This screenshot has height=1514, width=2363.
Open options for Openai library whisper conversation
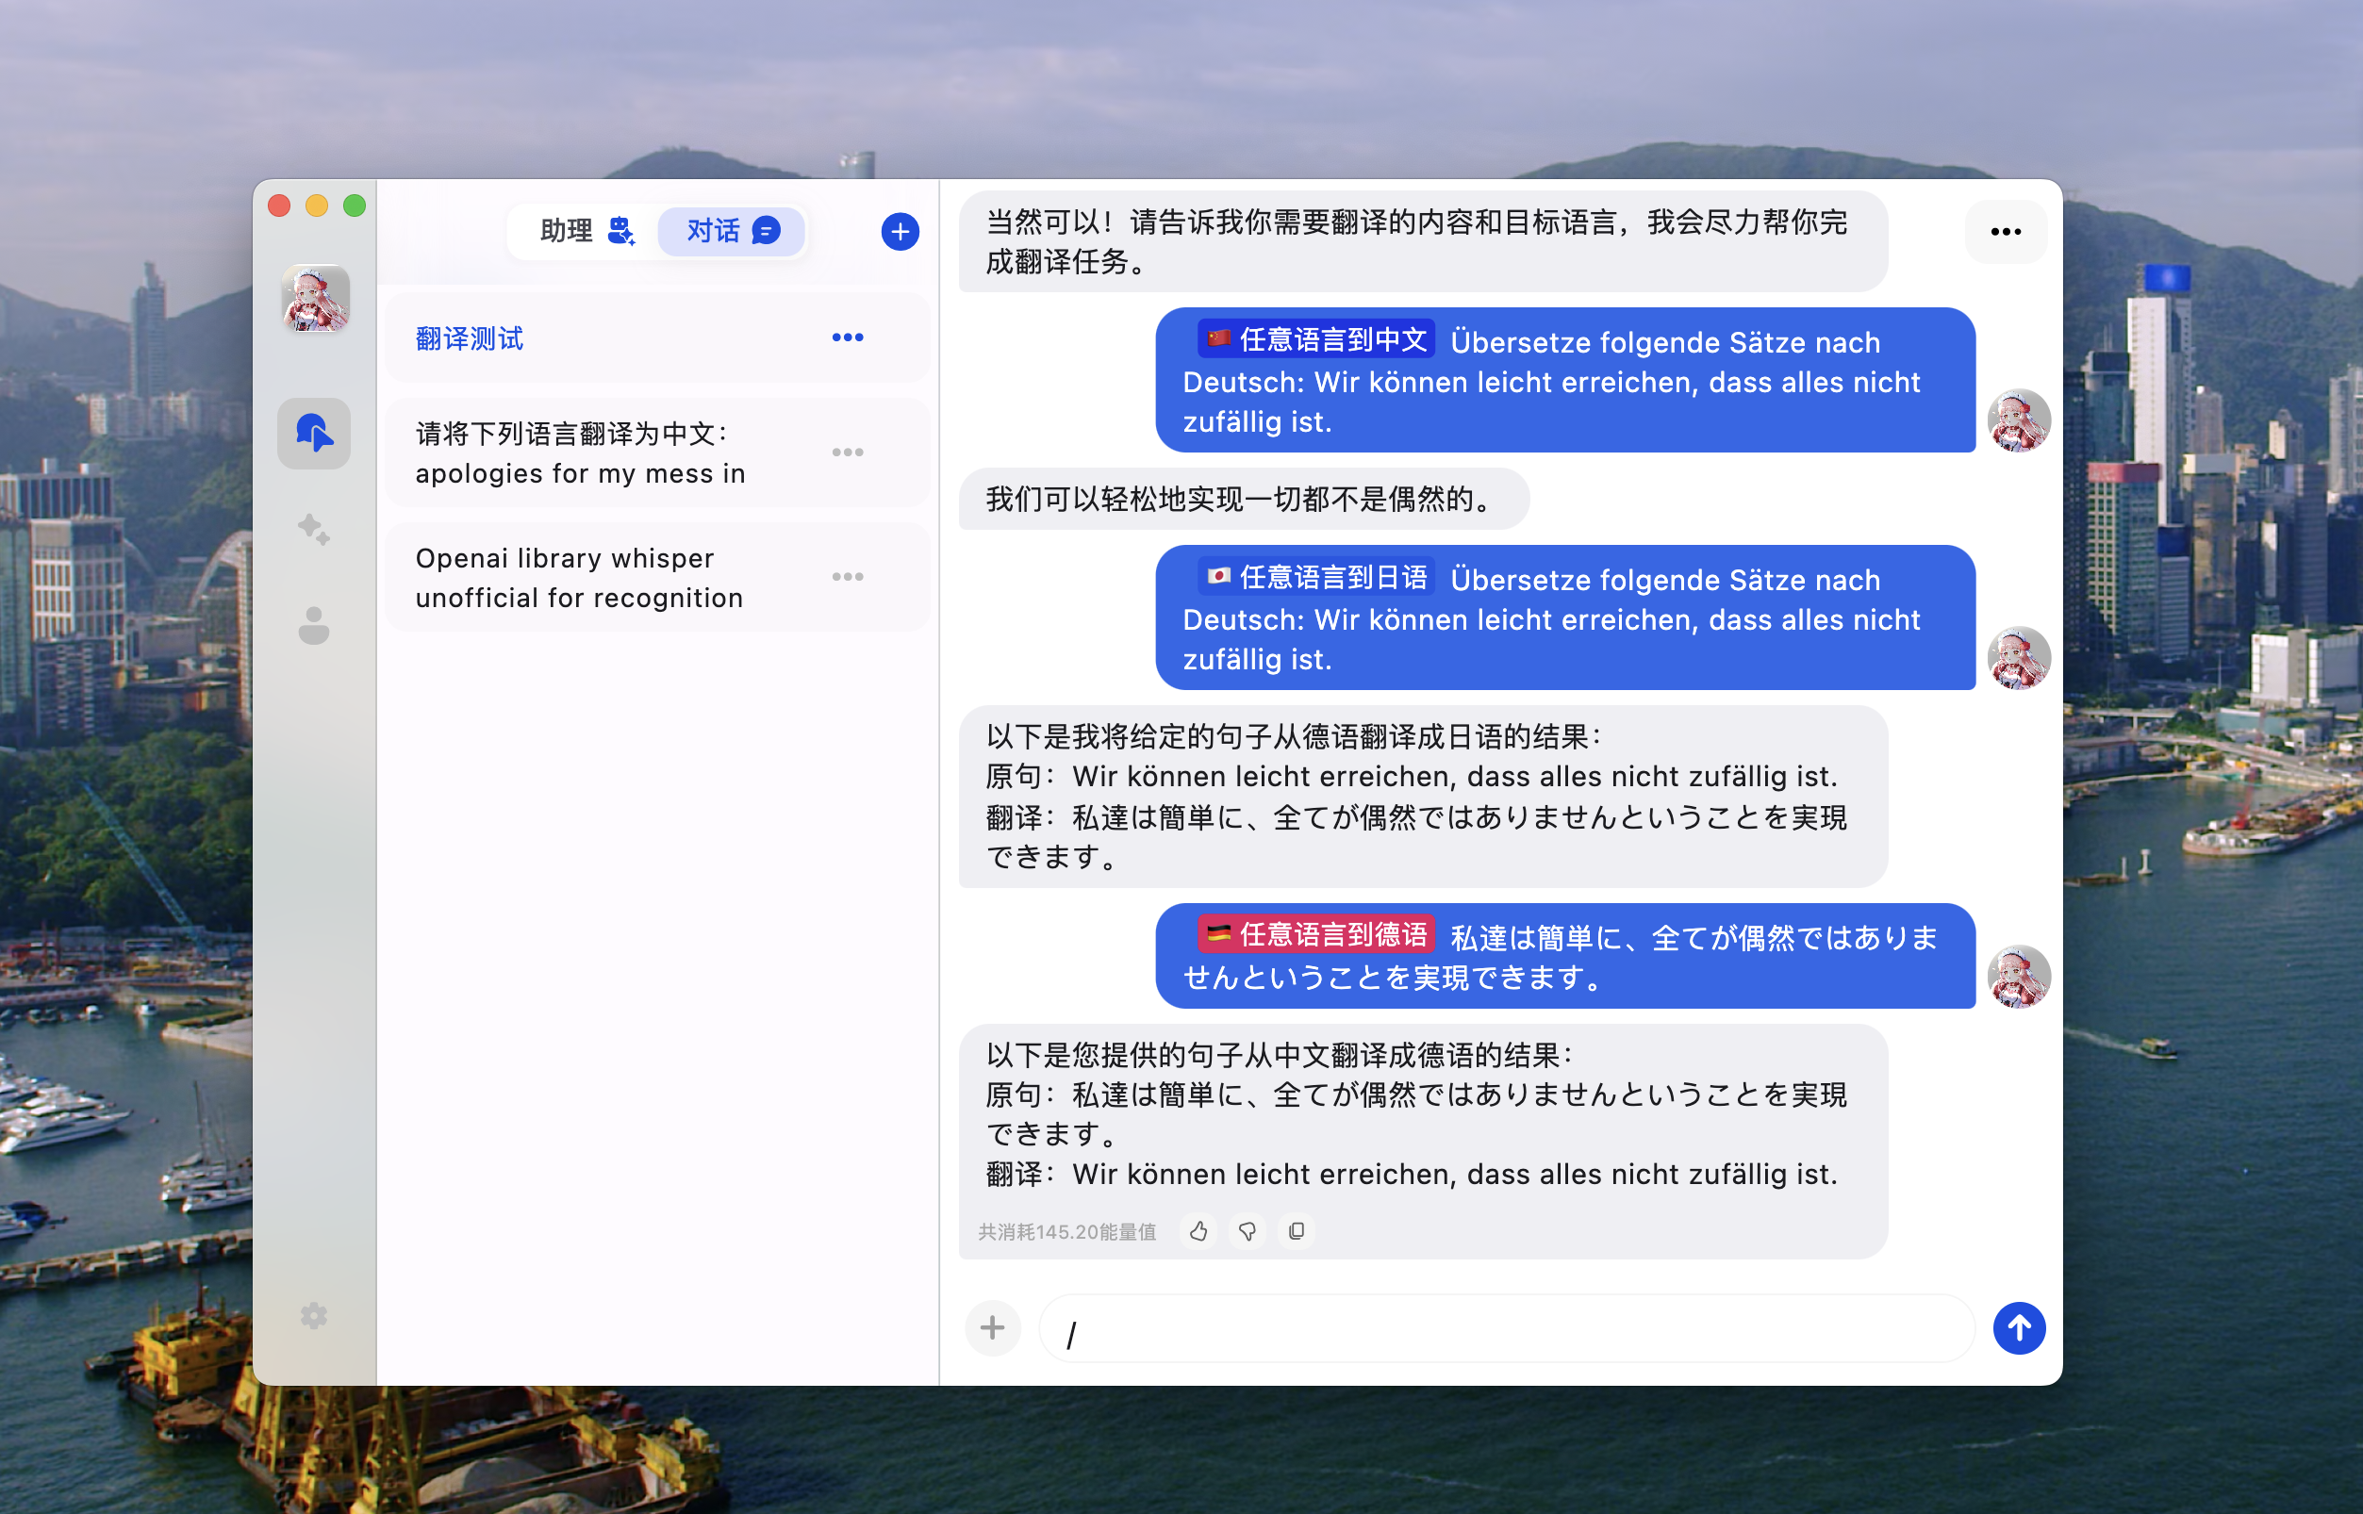pos(847,577)
